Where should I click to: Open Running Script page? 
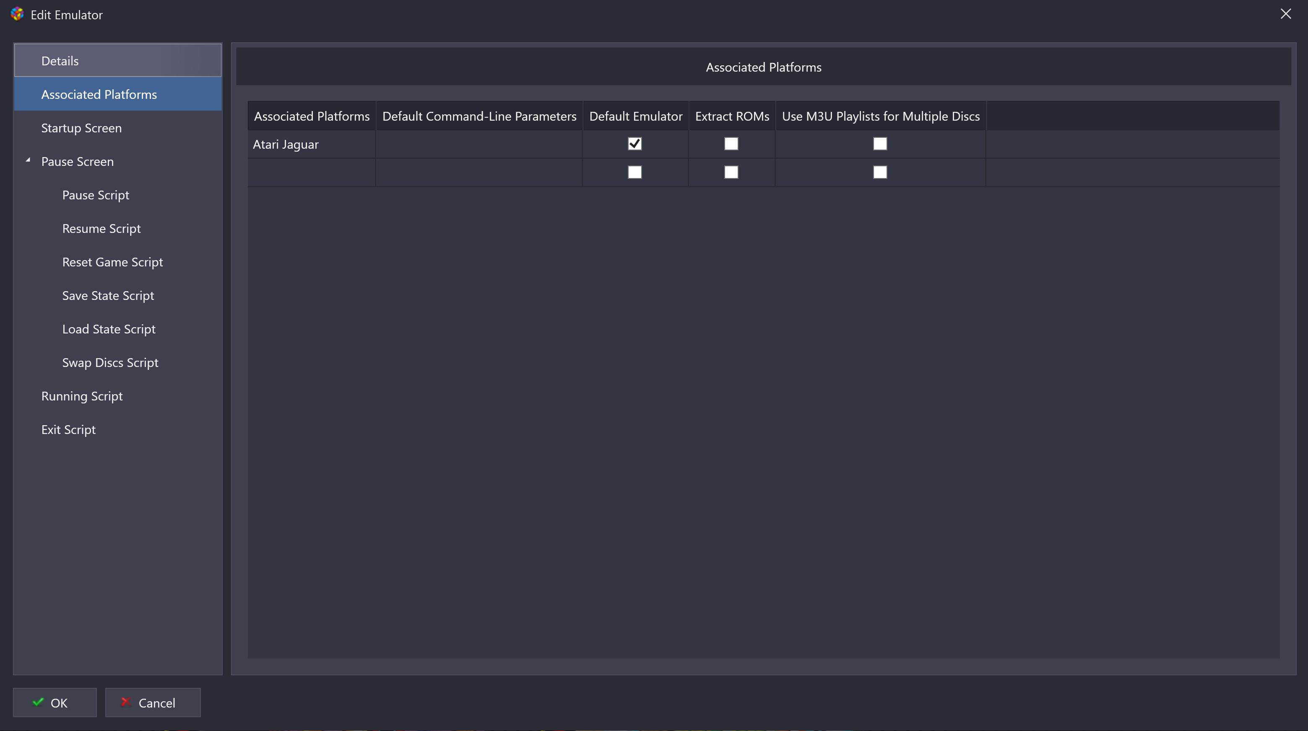(118, 396)
